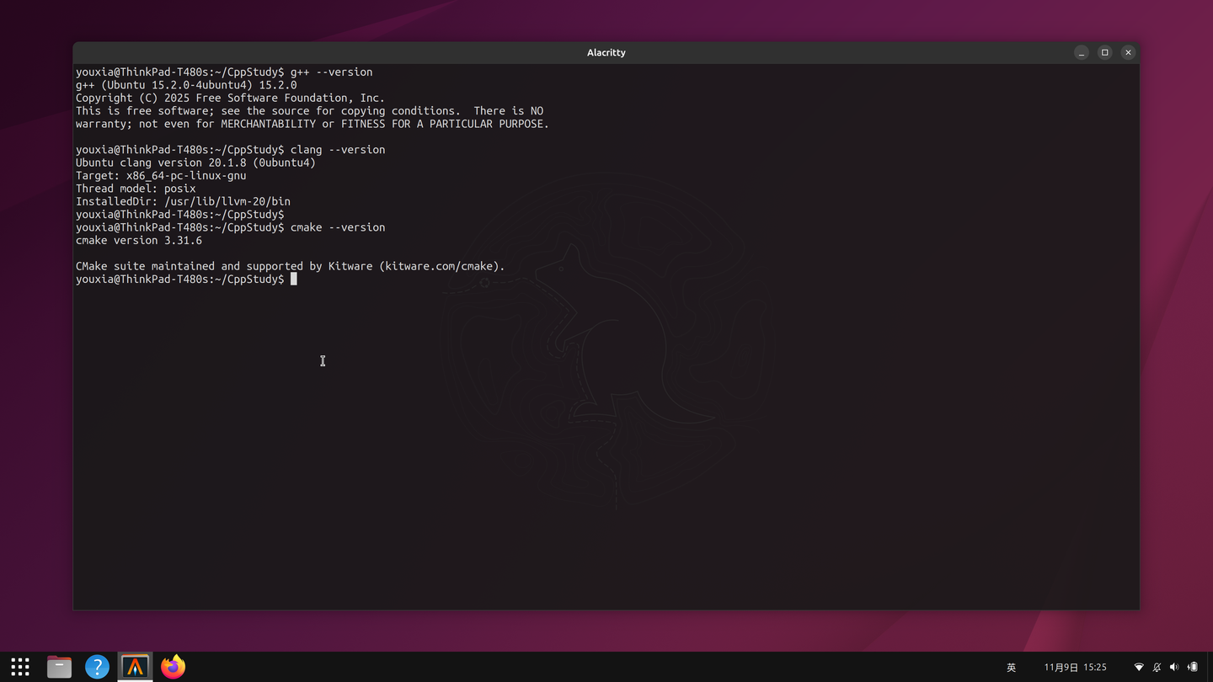This screenshot has width=1213, height=682.
Task: Focus the Alacritty dock icon
Action: (135, 667)
